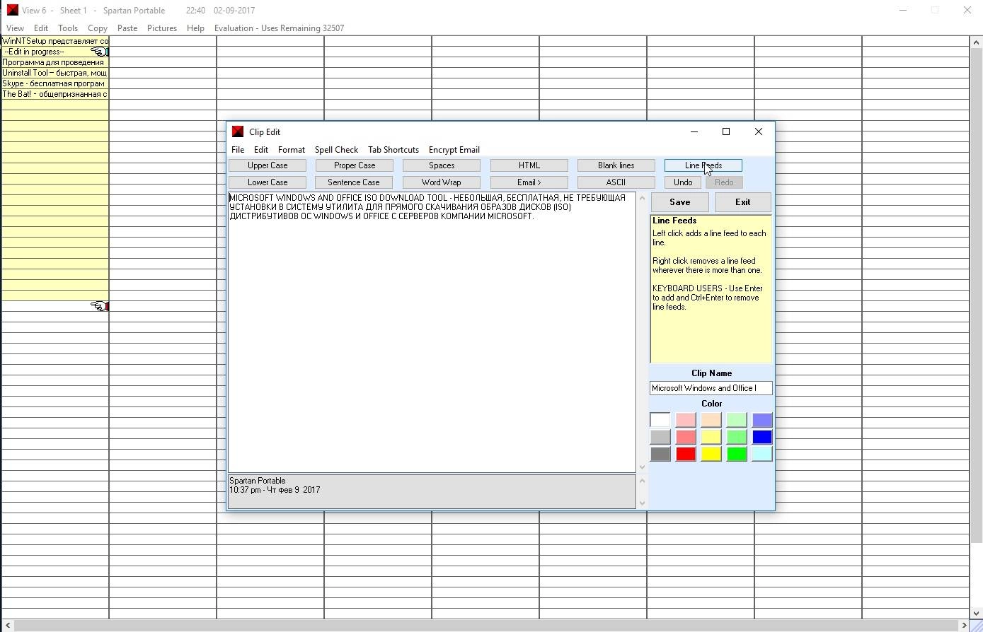This screenshot has width=983, height=632.
Task: Click the main sheet vertical scroll down arrow
Action: point(977,613)
